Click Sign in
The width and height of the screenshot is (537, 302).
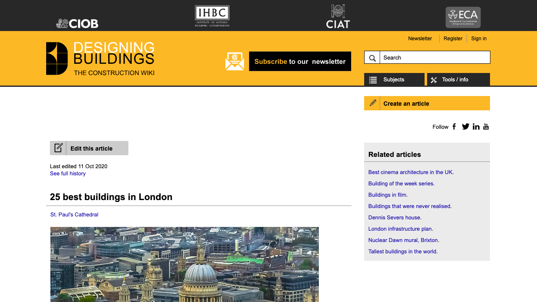click(x=479, y=39)
